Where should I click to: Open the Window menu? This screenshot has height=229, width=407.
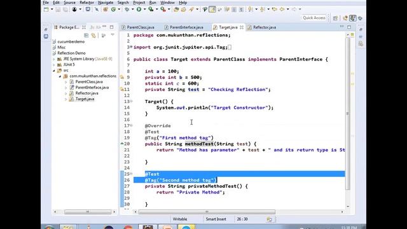167,3
